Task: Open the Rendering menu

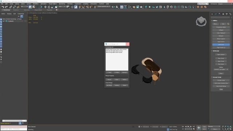Action: 62,4
